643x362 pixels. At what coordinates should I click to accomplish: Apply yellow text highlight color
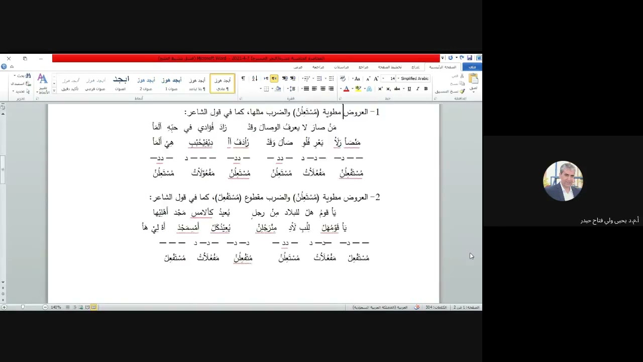358,89
